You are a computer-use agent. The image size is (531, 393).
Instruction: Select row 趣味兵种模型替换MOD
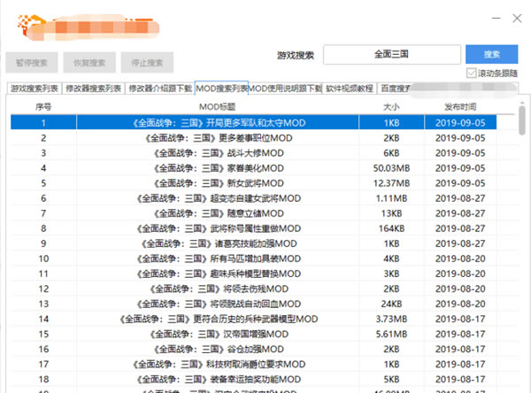tap(253, 274)
